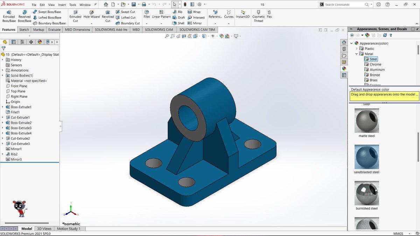Expand the Solid Bodies tree node

click(x=3, y=75)
